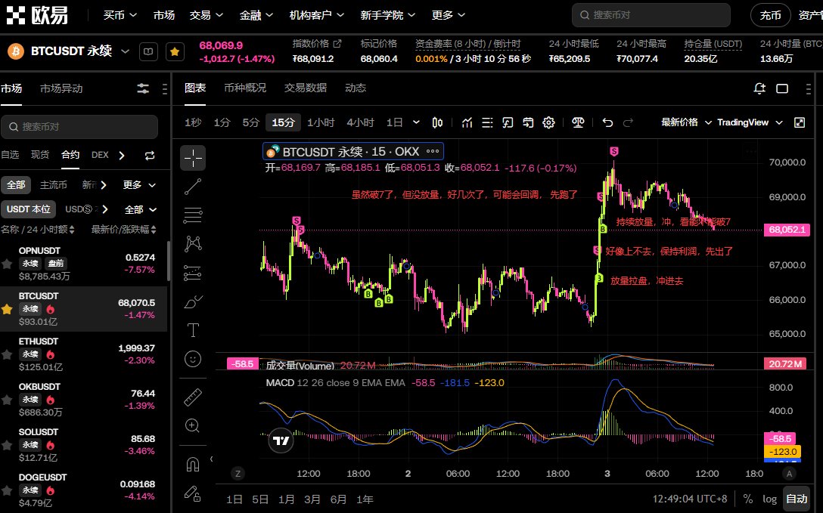Select the text annotation tool

pyautogui.click(x=193, y=330)
